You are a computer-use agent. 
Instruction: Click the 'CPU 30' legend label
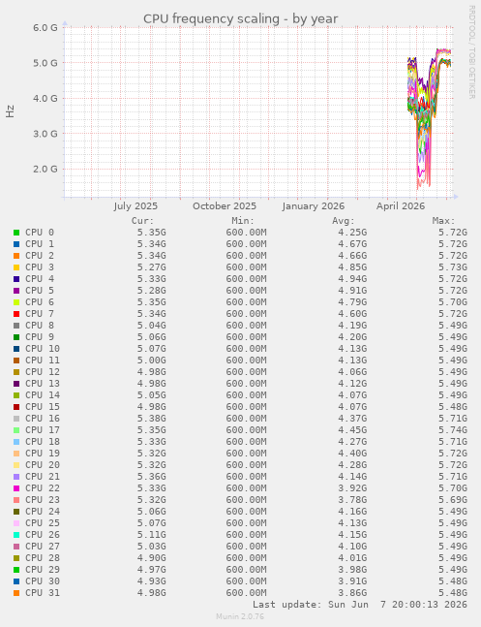click(x=43, y=580)
